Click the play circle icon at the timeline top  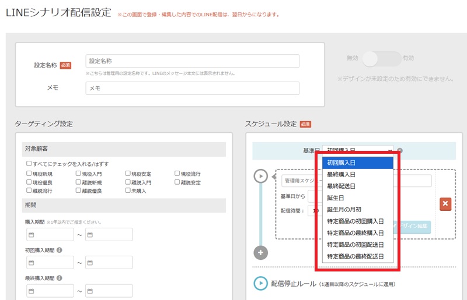click(x=260, y=176)
